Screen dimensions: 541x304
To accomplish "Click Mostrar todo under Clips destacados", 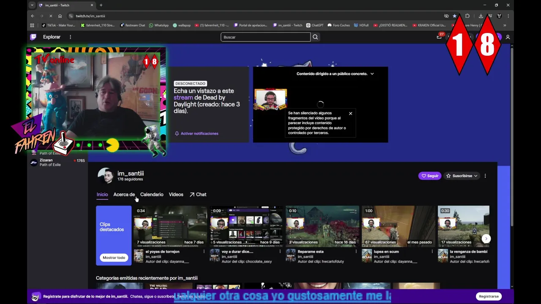I will (x=114, y=258).
